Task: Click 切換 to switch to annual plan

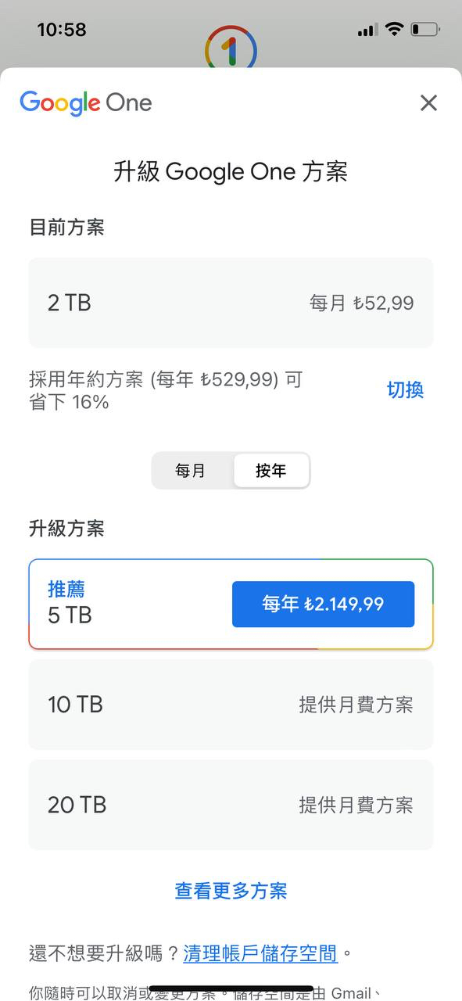Action: pyautogui.click(x=405, y=389)
